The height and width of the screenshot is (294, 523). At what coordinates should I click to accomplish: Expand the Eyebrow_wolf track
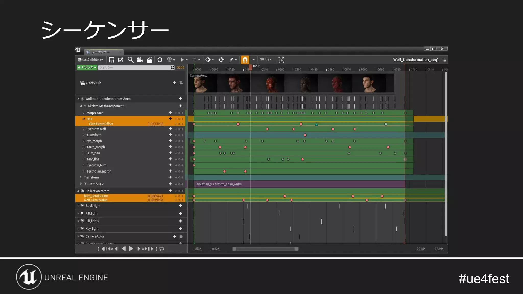coord(83,129)
